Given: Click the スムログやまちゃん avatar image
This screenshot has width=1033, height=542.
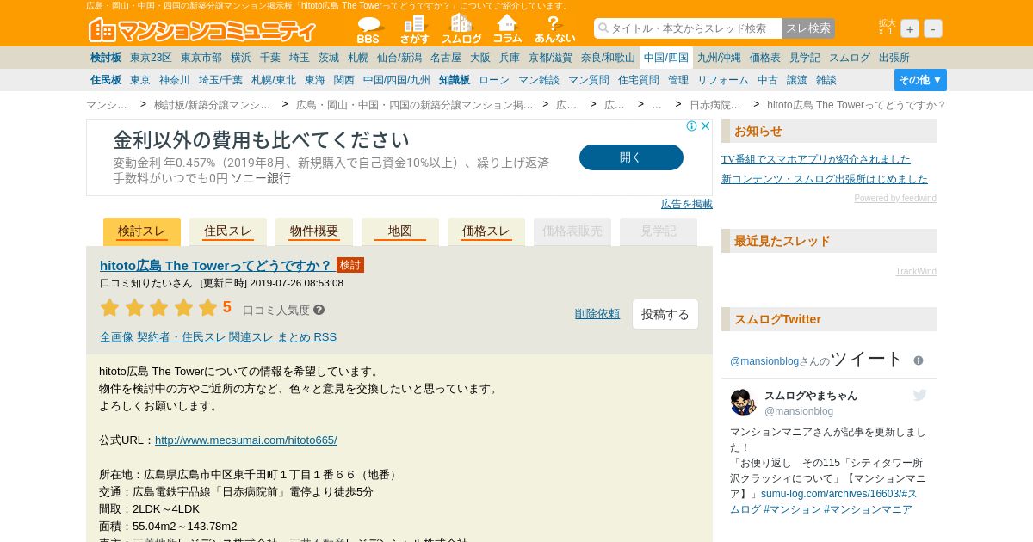Looking at the screenshot, I should (743, 402).
